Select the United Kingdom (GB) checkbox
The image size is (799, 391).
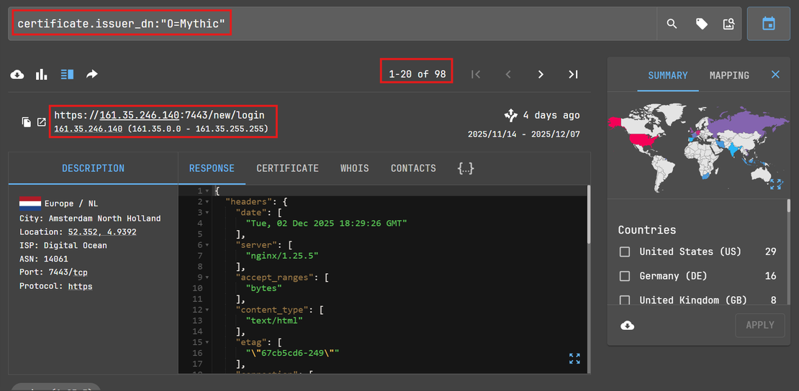click(625, 300)
